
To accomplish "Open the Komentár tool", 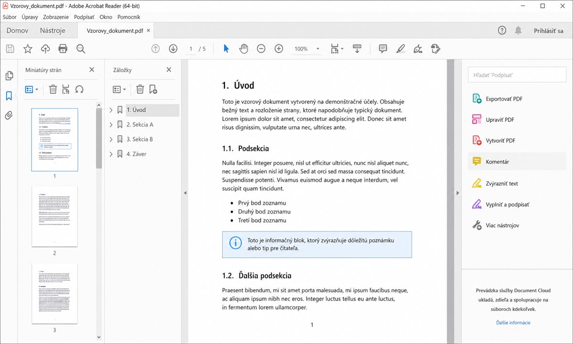I will pos(517,161).
